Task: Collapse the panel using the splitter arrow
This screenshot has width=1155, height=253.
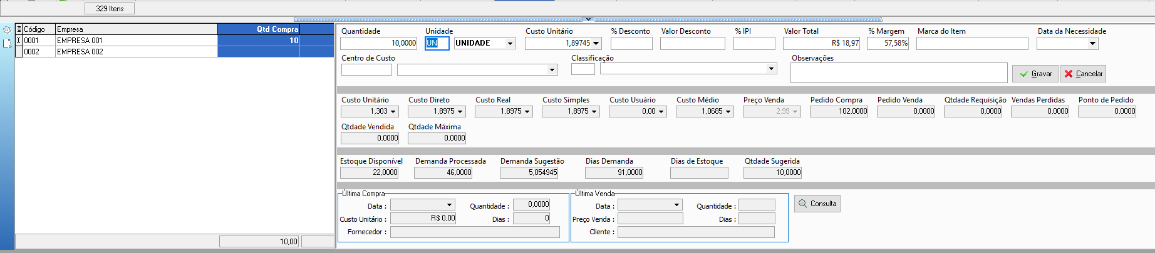Action: coord(588,19)
